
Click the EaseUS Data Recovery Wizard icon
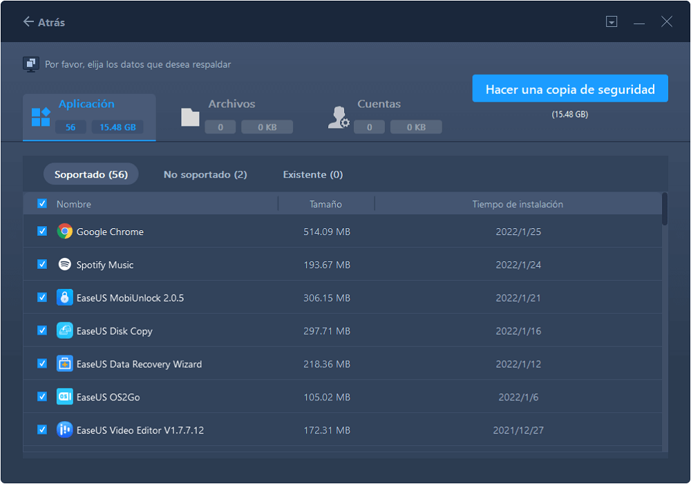click(65, 364)
